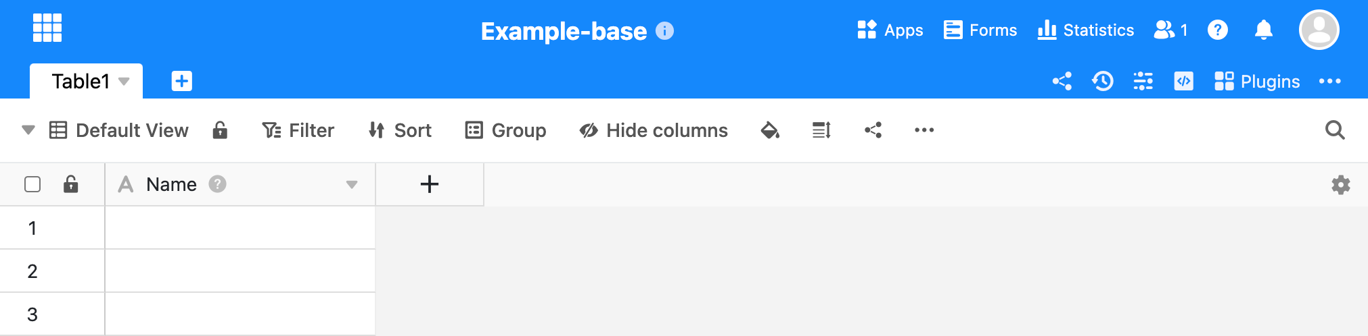Adjust row height using its icon

pos(821,130)
